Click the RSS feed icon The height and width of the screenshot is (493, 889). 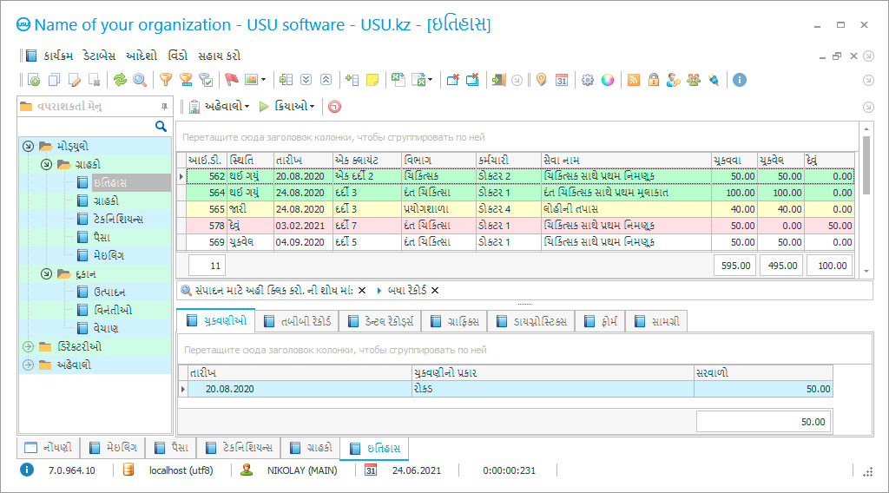point(634,80)
